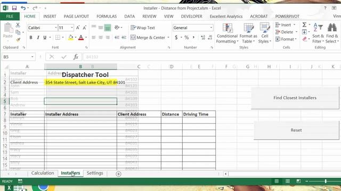Click the Copy icon in Clipboard
341x191 pixels.
(18, 32)
